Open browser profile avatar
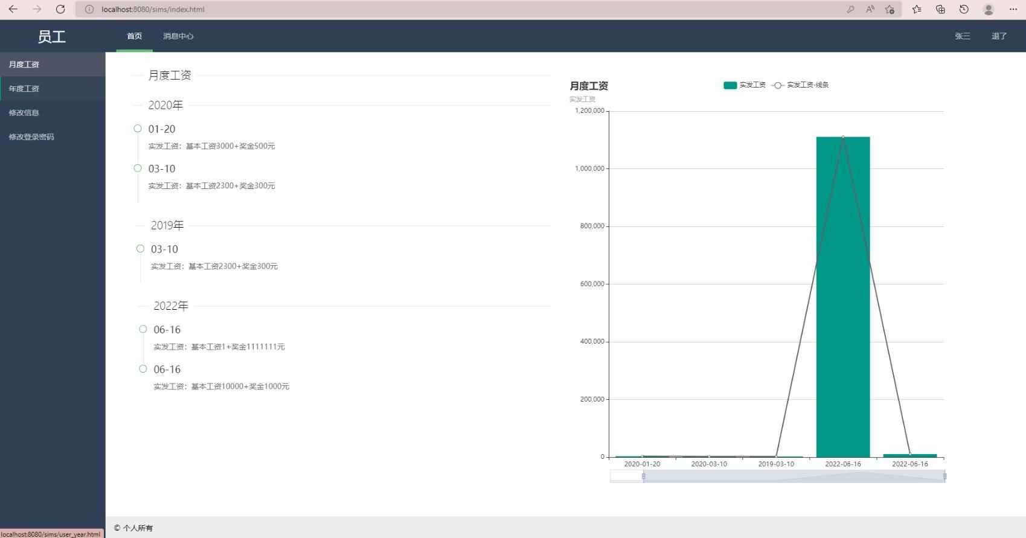Screen dimensions: 1026x538 click(989, 9)
